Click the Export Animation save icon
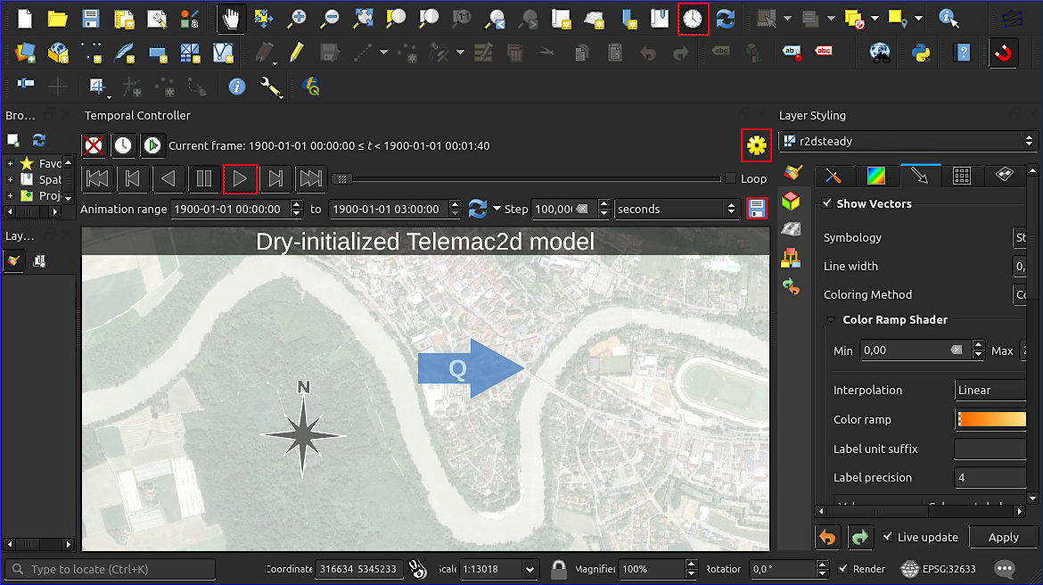This screenshot has height=585, width=1043. pyautogui.click(x=757, y=209)
